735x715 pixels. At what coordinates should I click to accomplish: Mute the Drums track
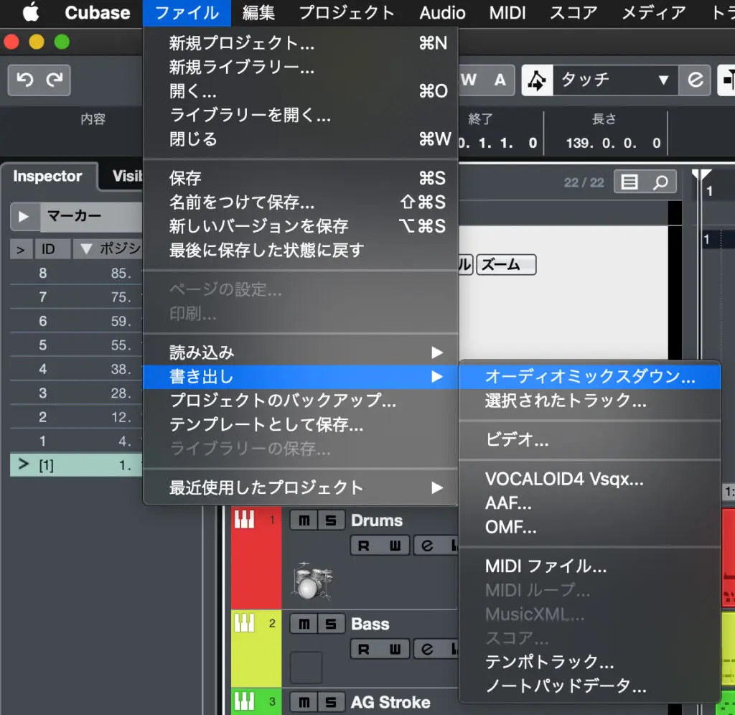coord(304,520)
